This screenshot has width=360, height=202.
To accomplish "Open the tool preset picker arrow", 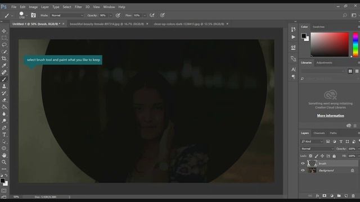I will (12, 15).
